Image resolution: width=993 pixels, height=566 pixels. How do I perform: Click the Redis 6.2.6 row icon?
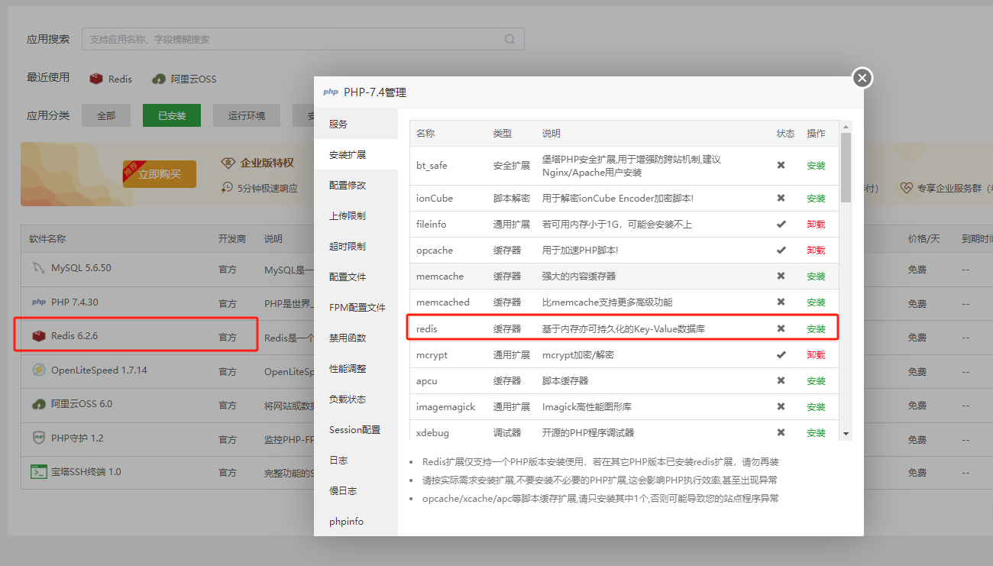tap(38, 336)
